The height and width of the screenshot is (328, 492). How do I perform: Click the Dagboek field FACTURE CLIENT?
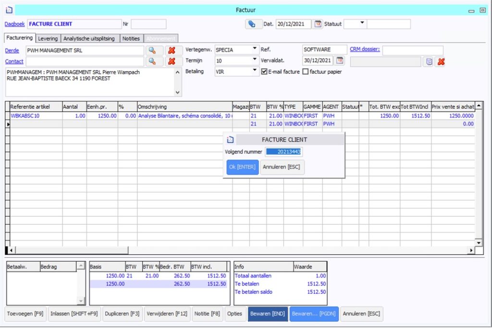click(74, 24)
